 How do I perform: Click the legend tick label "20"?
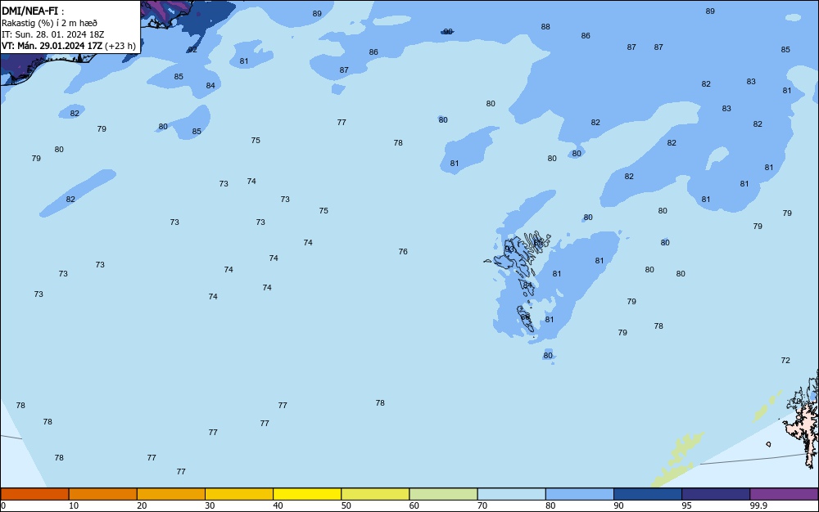tap(142, 505)
